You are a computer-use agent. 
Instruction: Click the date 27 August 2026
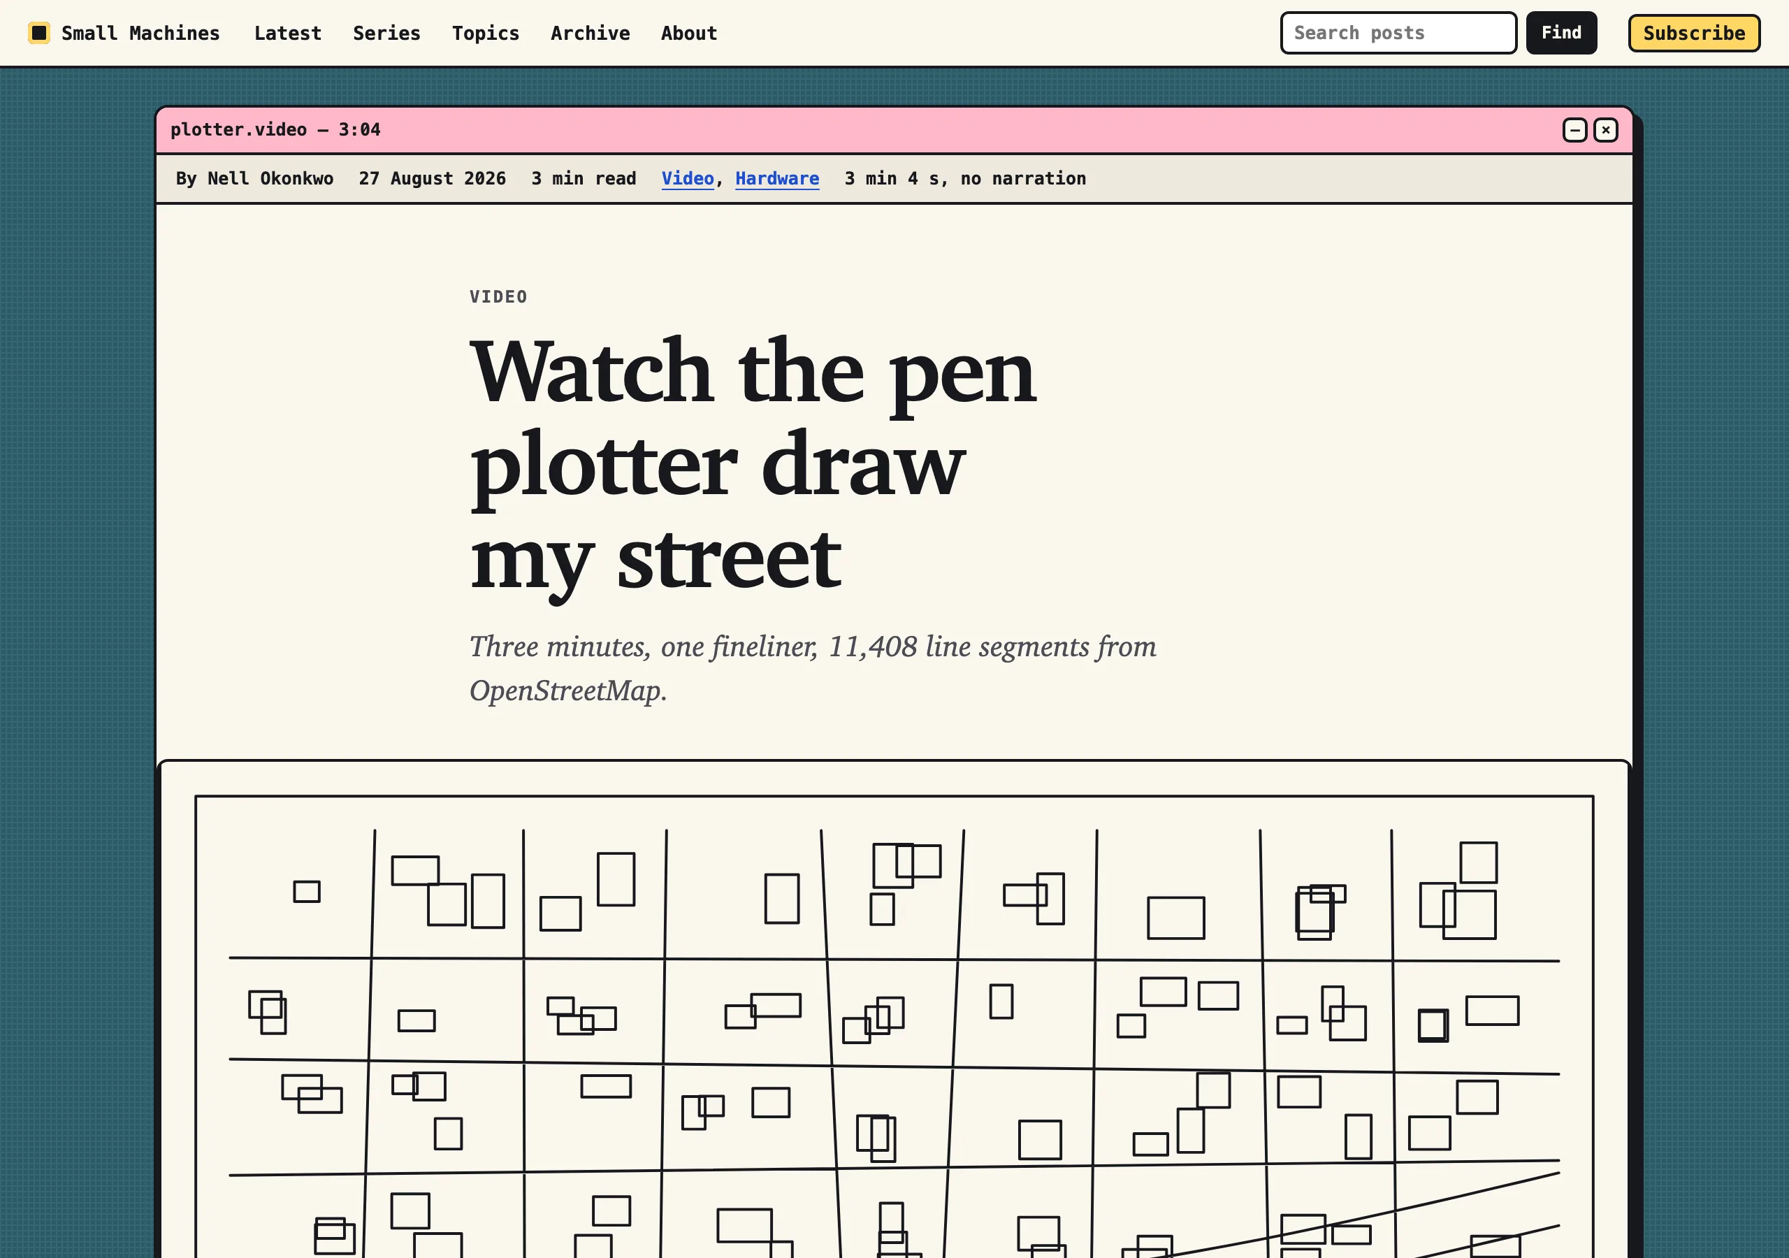(x=433, y=178)
